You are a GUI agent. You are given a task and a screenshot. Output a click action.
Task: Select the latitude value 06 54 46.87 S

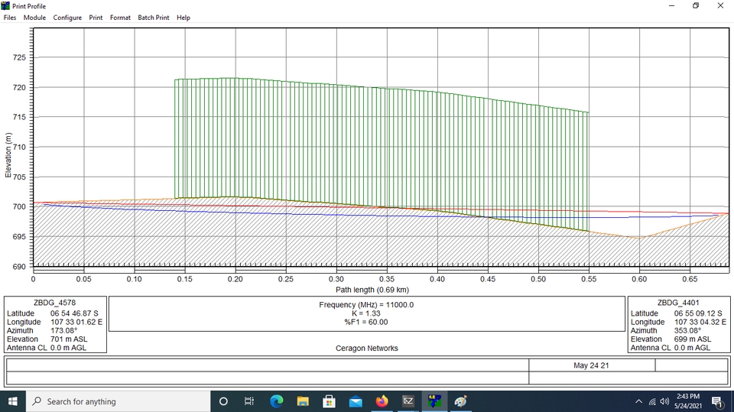click(x=74, y=313)
